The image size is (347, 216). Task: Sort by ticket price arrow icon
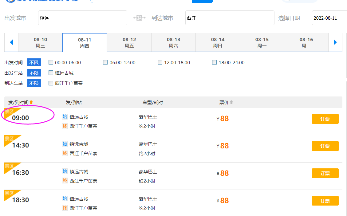[231, 102]
